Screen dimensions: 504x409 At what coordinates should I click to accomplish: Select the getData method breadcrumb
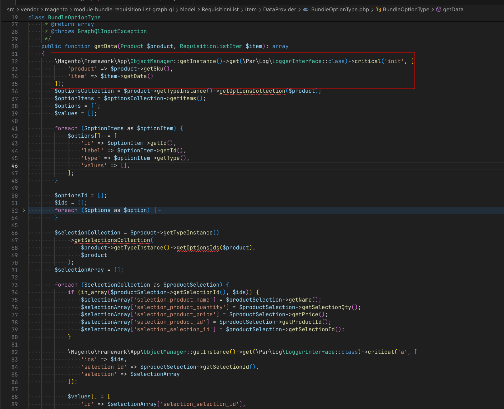point(453,10)
